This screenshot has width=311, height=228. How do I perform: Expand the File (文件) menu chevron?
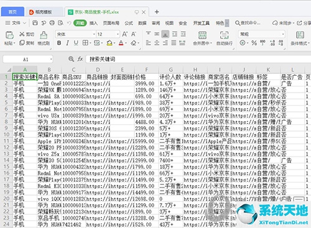24,23
